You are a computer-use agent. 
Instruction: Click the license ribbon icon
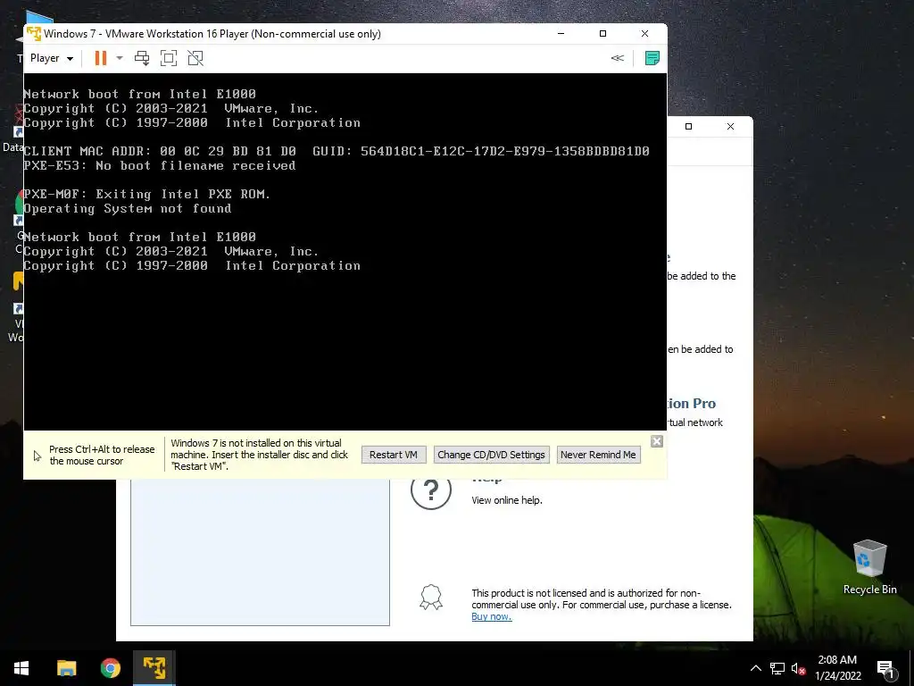pos(431,598)
